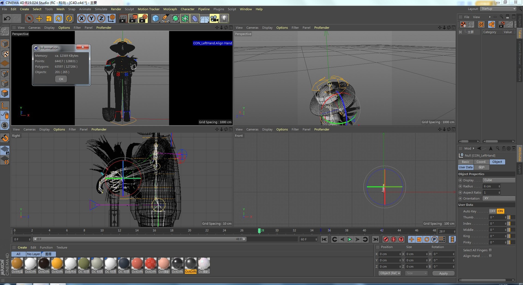Enable the Align Hand checkbox
This screenshot has width=523, height=285.
tap(490, 256)
